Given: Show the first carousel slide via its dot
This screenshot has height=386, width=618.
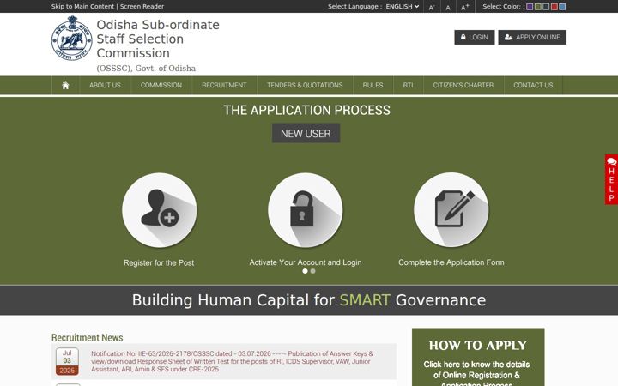Looking at the screenshot, I should (305, 271).
